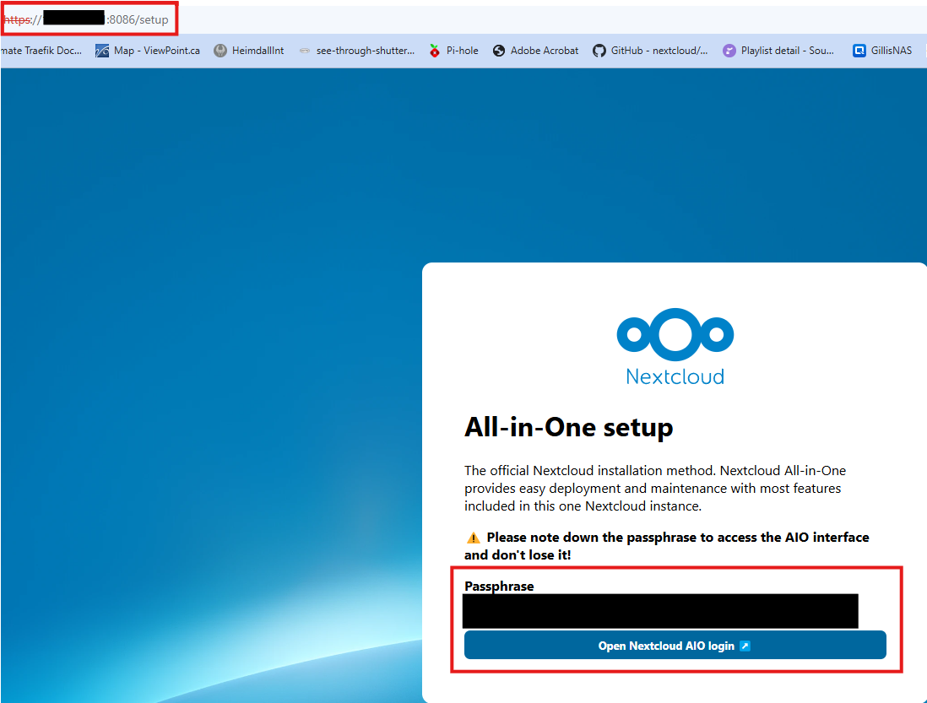Open the see-through-shutter bookmark
Viewport: 927px width, 703px height.
[x=357, y=51]
